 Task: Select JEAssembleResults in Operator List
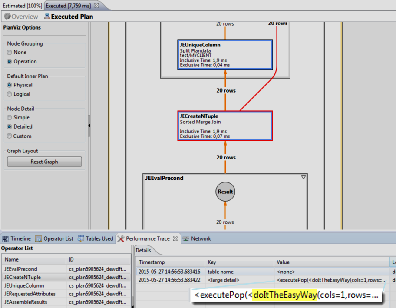(66, 302)
